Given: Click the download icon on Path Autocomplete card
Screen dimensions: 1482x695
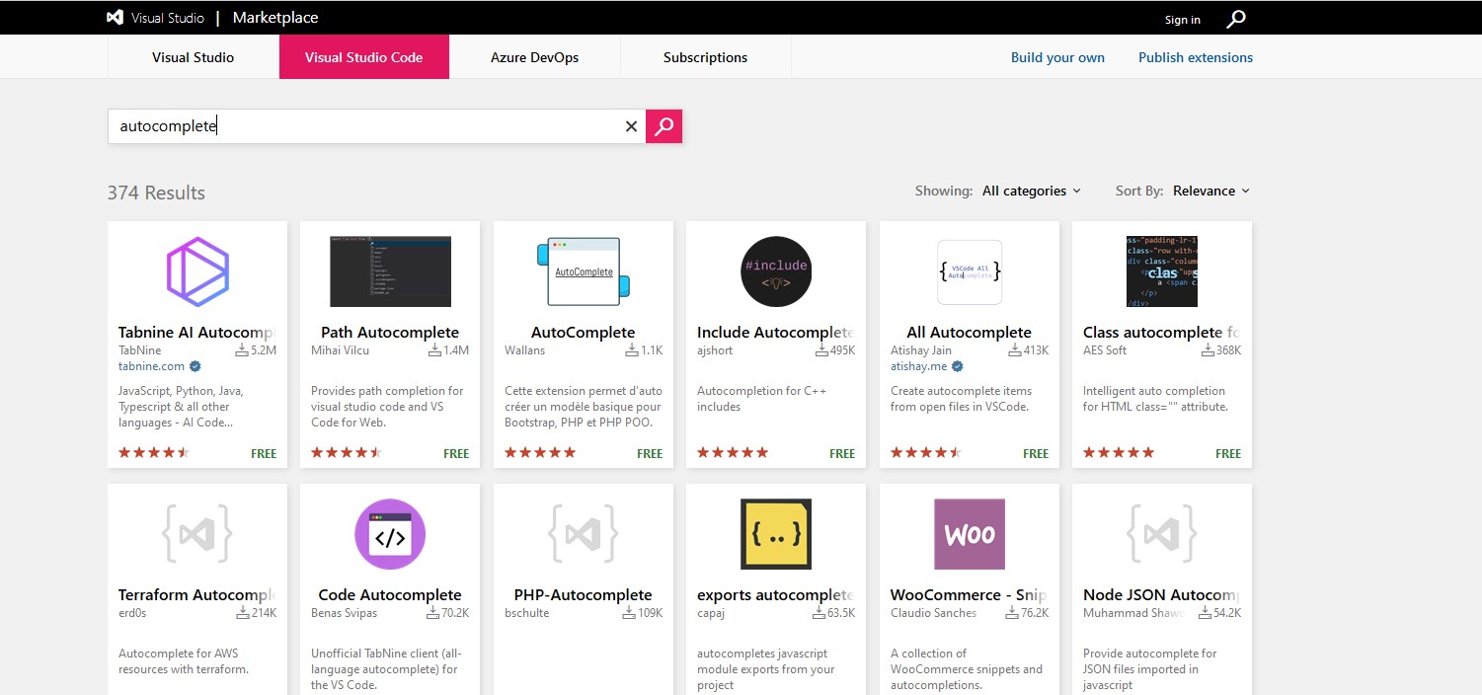Looking at the screenshot, I should point(434,350).
